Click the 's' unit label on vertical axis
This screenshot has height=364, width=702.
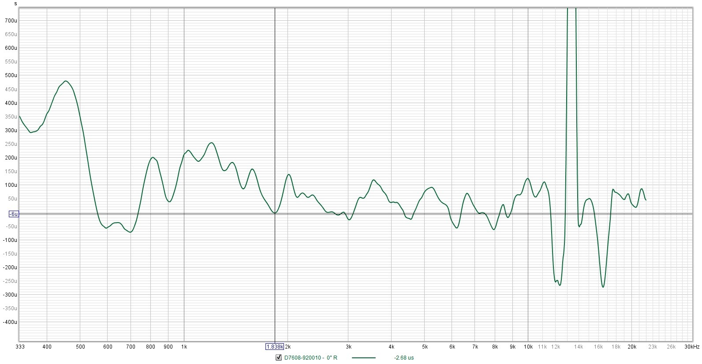15,3
